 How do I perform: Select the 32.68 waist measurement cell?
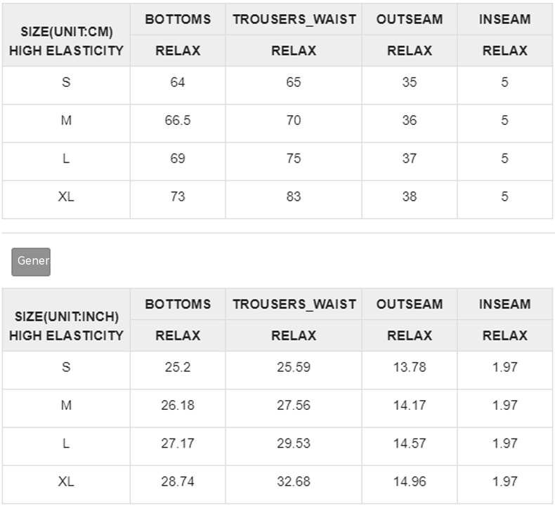coord(294,481)
